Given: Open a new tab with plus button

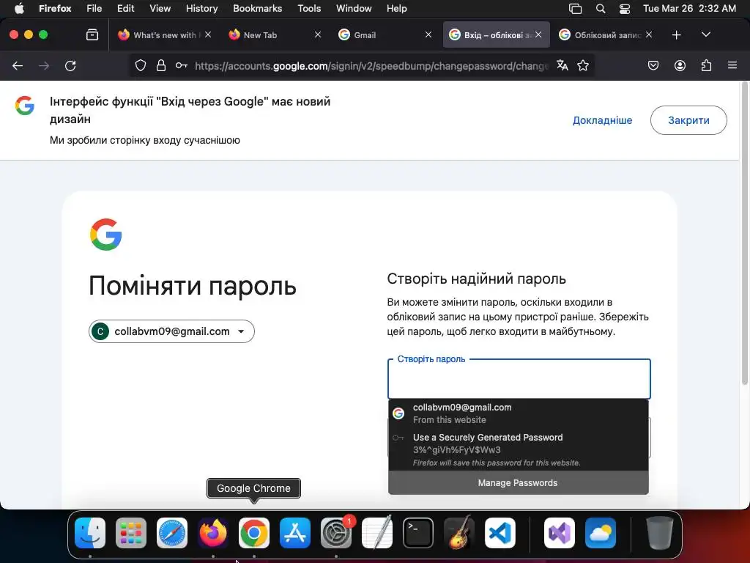Looking at the screenshot, I should 676,35.
